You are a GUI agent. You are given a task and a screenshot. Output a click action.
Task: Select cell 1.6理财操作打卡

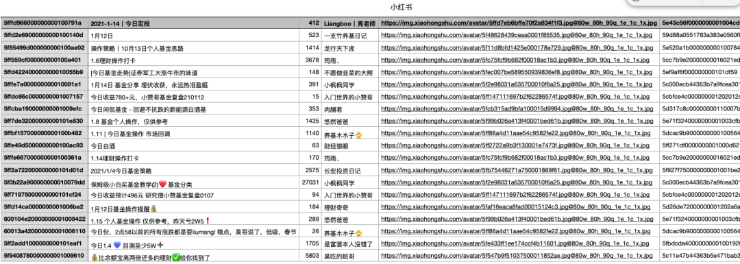[193, 60]
